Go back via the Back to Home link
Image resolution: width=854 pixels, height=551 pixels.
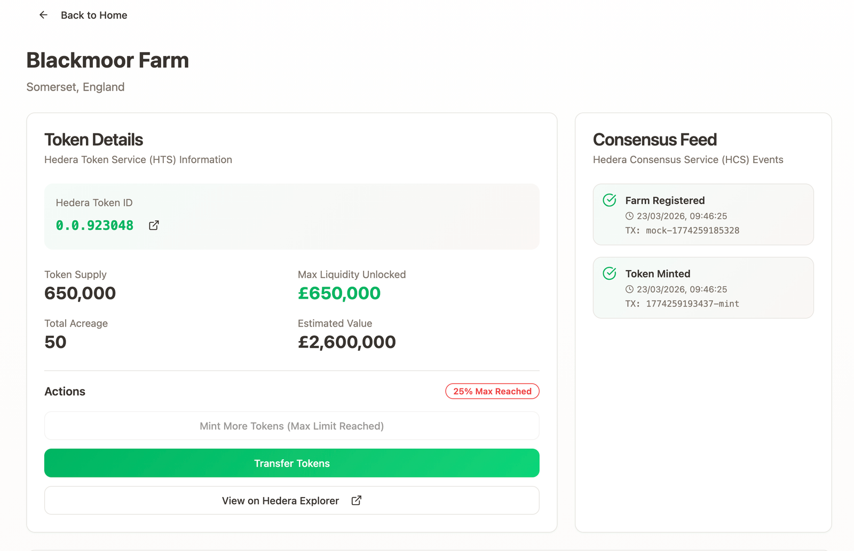point(94,15)
